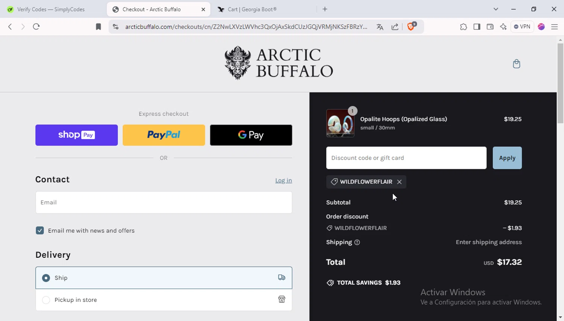The image size is (564, 321).
Task: Pay with PayPal button
Action: pyautogui.click(x=164, y=135)
